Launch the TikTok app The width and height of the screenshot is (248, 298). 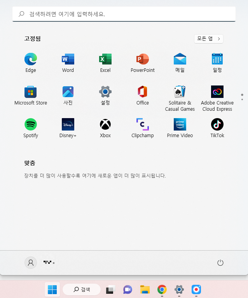click(217, 128)
